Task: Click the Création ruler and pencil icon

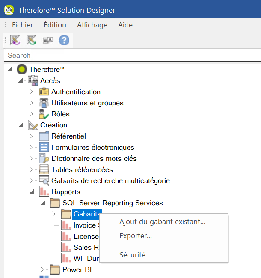Action: 33,125
